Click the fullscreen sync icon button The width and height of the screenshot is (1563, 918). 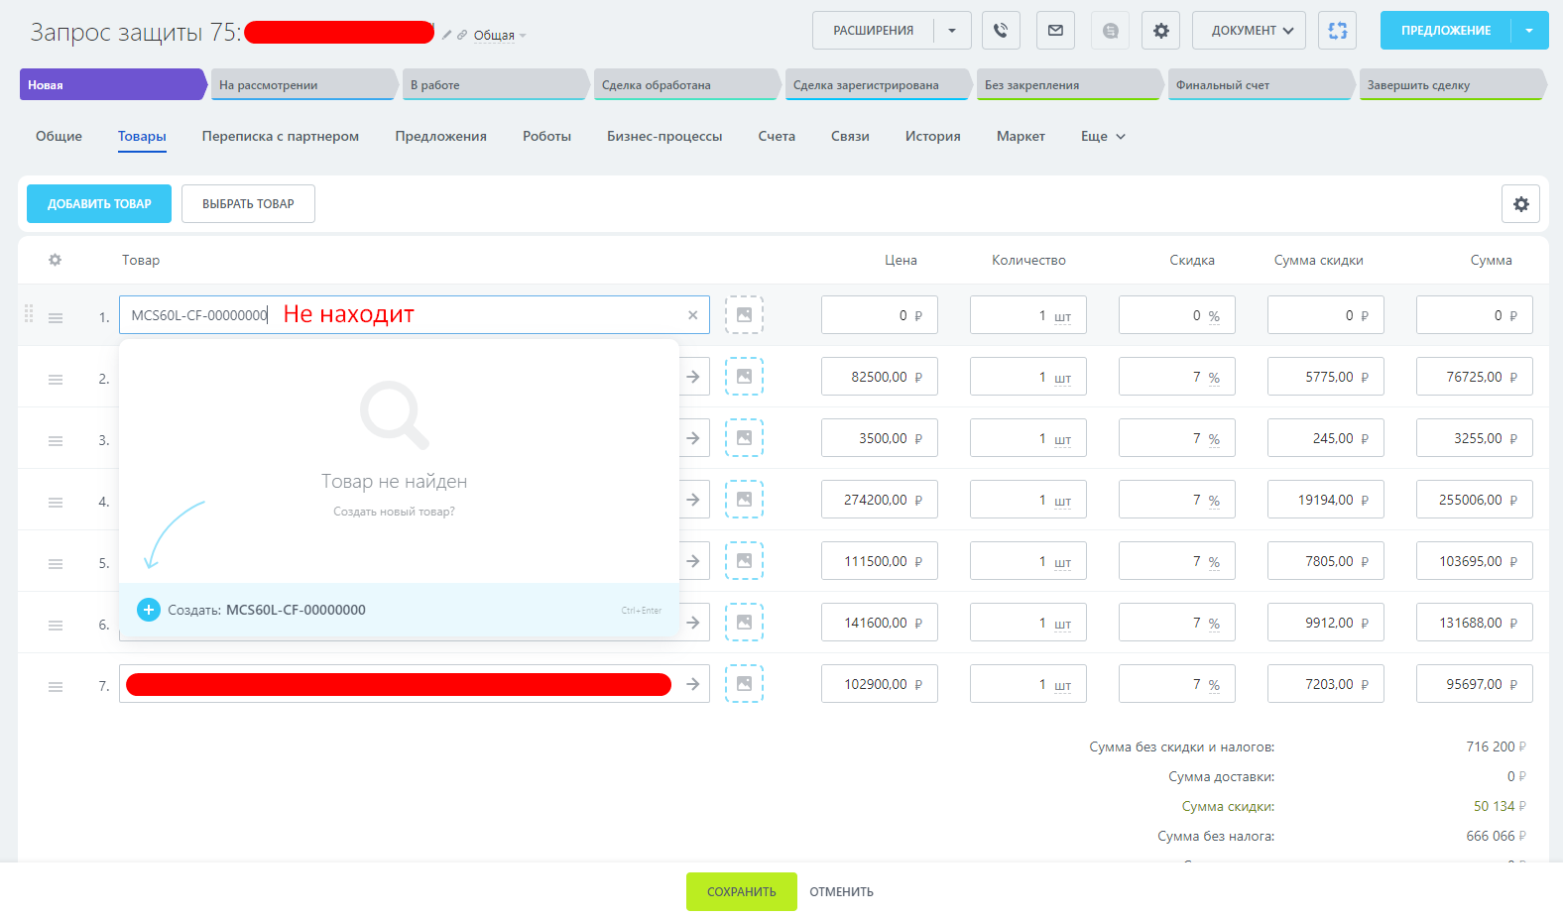tap(1337, 31)
